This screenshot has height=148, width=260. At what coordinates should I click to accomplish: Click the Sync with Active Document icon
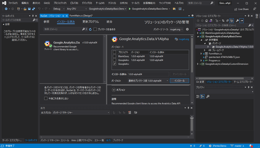click(223, 21)
